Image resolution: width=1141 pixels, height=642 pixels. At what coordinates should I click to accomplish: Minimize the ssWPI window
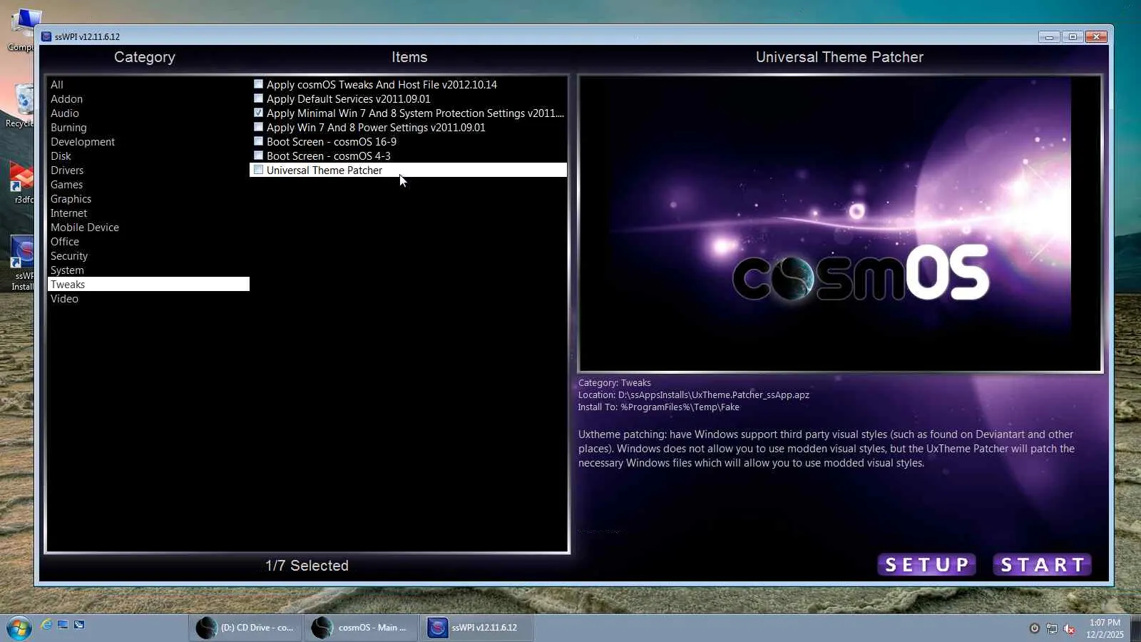[x=1049, y=37]
